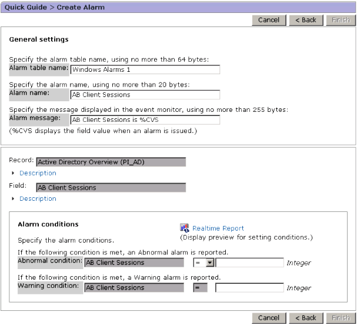
Task: Click the Warning condition operator box
Action: [200, 288]
